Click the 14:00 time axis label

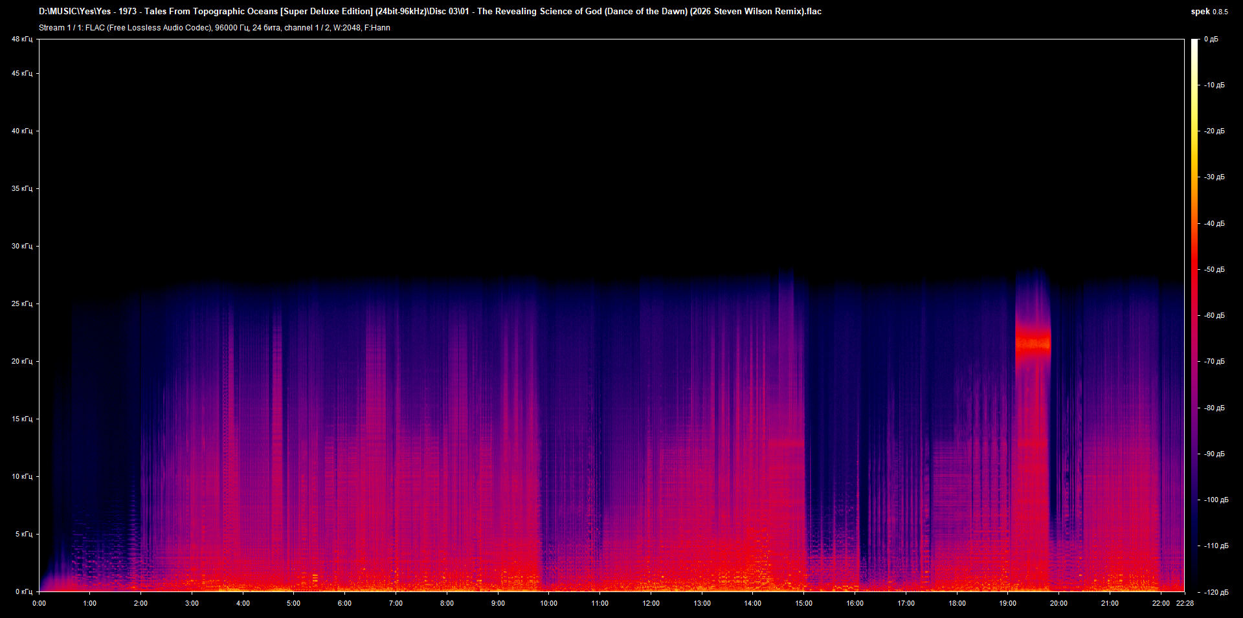752,604
